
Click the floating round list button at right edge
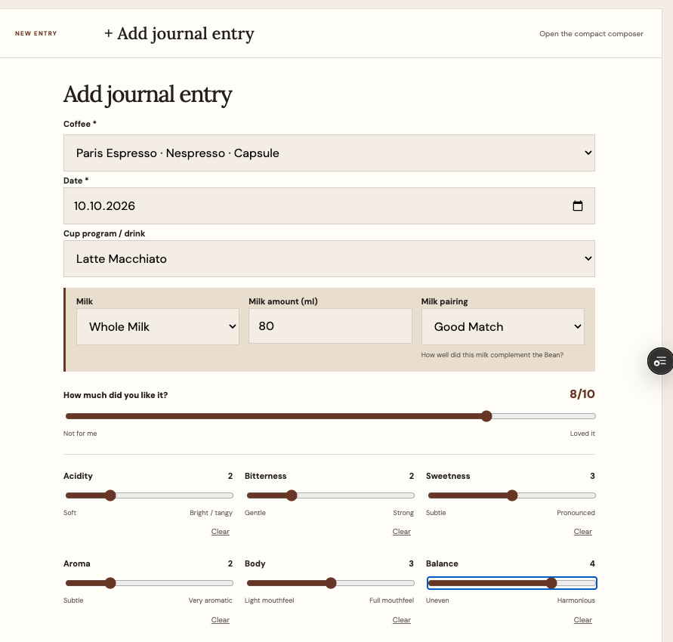coord(660,361)
